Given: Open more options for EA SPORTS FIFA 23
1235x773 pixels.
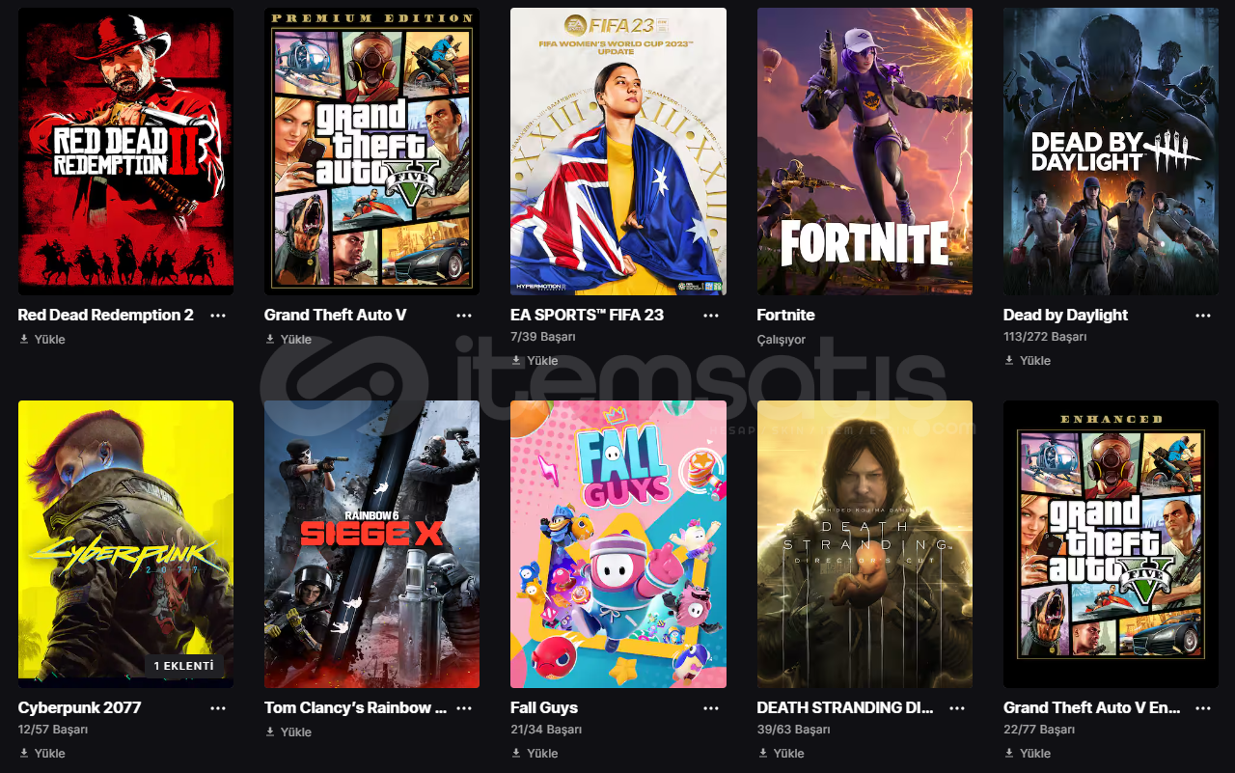Looking at the screenshot, I should [x=711, y=316].
